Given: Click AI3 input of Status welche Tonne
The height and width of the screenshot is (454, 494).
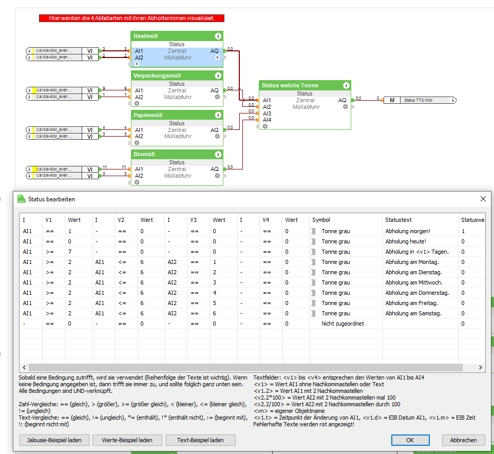Looking at the screenshot, I should click(x=267, y=113).
